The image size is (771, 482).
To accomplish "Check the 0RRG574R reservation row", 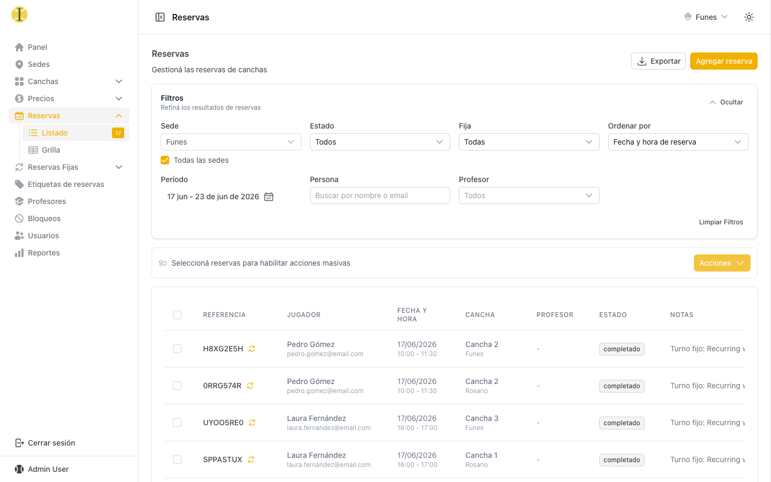I will coord(177,386).
